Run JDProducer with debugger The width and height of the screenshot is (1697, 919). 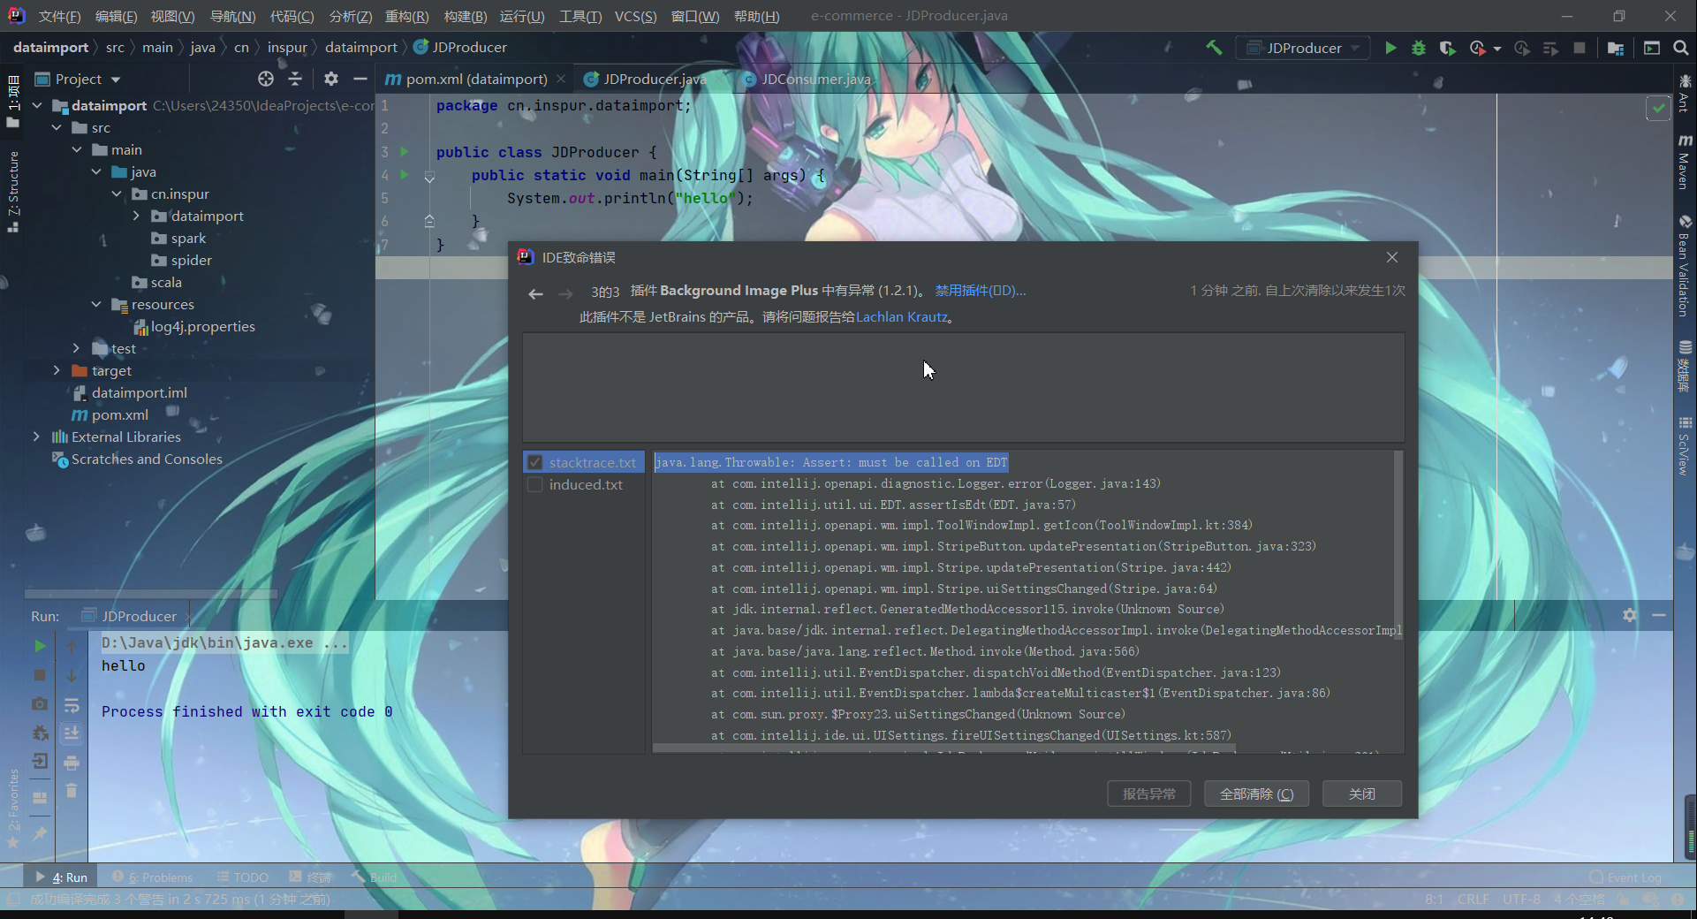(x=1420, y=48)
